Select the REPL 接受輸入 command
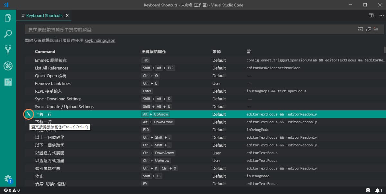The height and width of the screenshot is (194, 386). [x=48, y=91]
